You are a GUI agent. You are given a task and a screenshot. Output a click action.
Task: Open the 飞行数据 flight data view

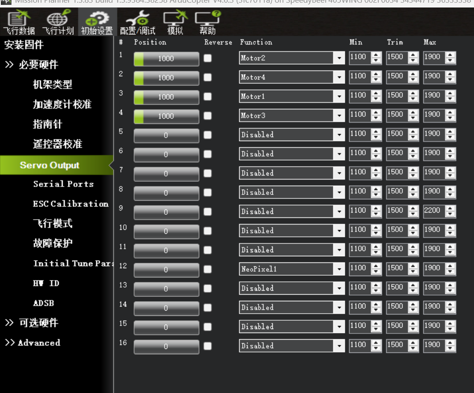pos(19,22)
